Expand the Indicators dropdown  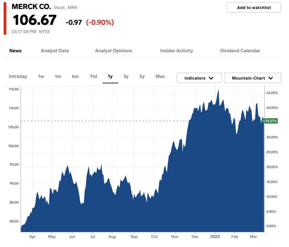click(199, 78)
